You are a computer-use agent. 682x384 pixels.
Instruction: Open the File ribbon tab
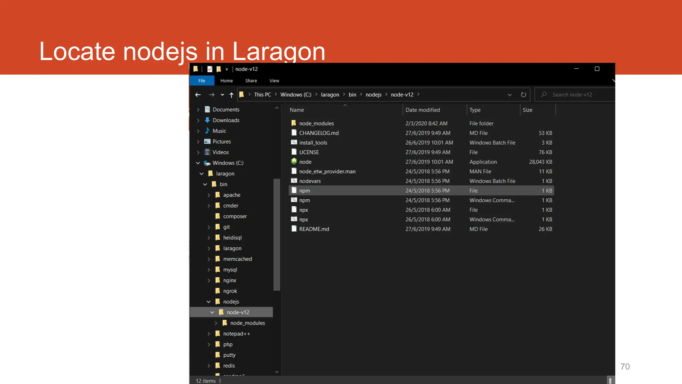point(202,81)
